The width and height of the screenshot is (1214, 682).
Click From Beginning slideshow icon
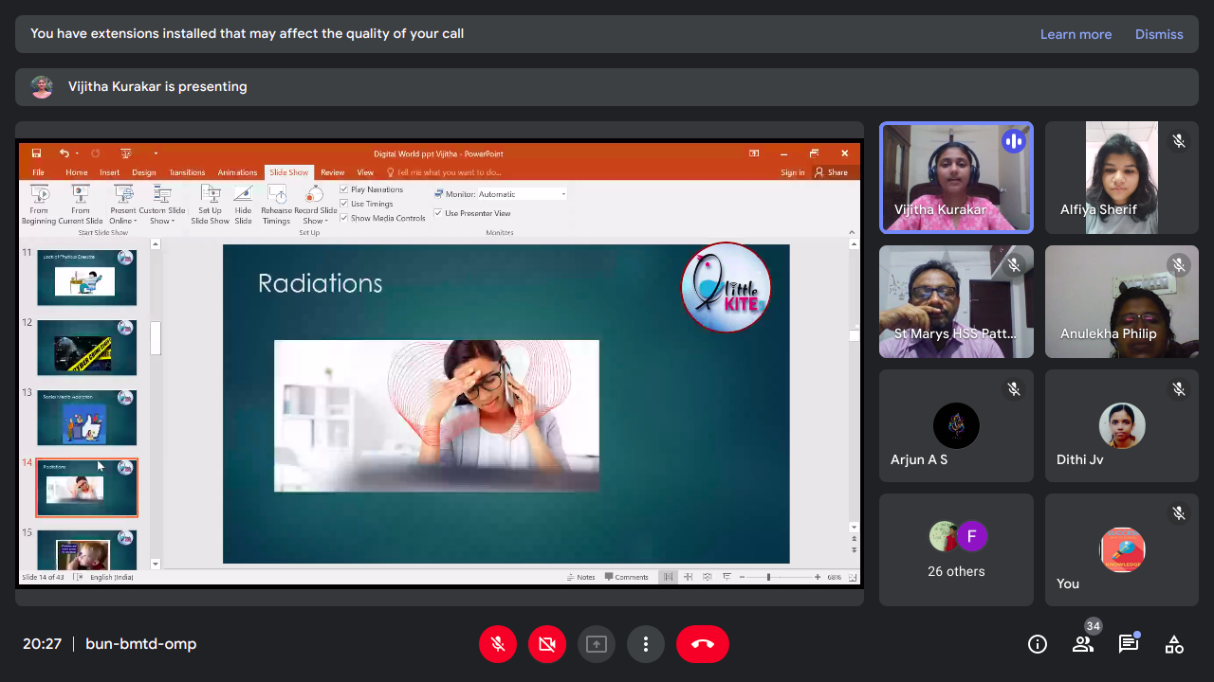point(39,204)
